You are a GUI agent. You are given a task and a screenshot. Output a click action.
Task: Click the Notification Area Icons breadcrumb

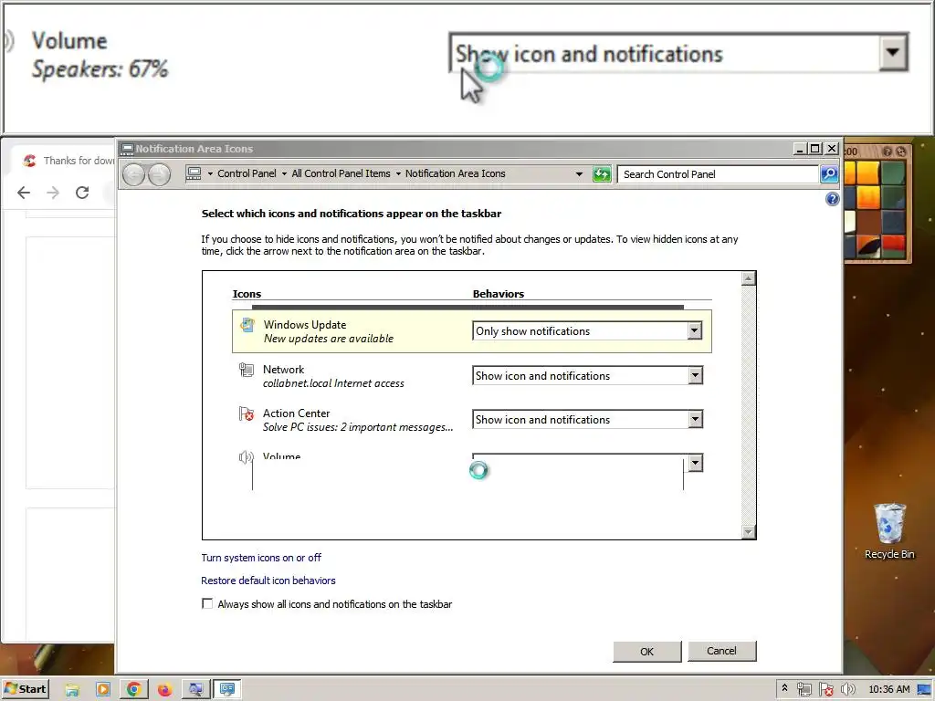click(455, 173)
